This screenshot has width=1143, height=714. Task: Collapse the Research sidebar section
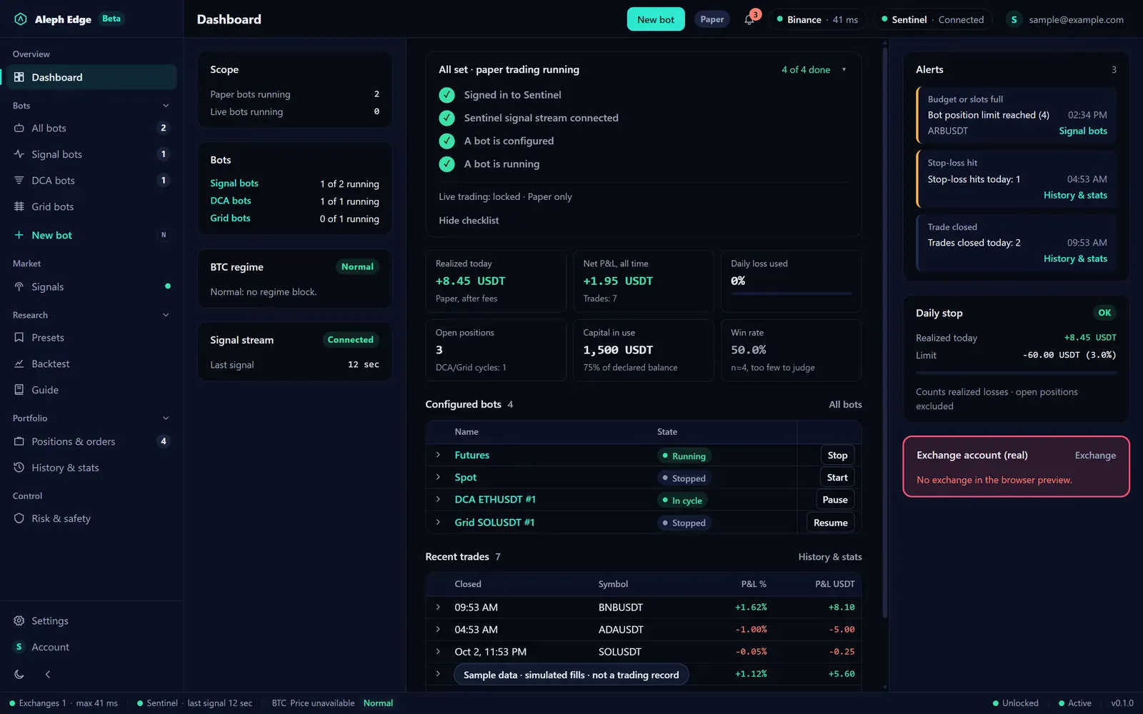pyautogui.click(x=166, y=315)
